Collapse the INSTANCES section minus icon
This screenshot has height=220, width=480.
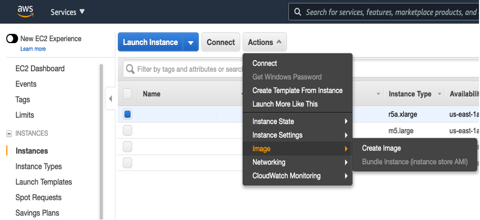8,133
